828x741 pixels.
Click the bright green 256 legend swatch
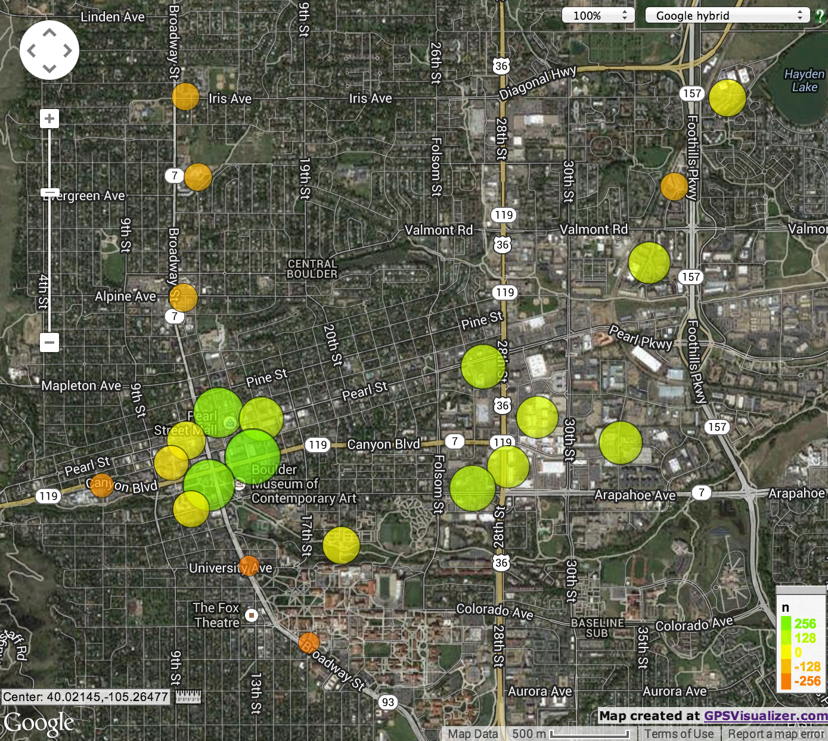click(786, 624)
